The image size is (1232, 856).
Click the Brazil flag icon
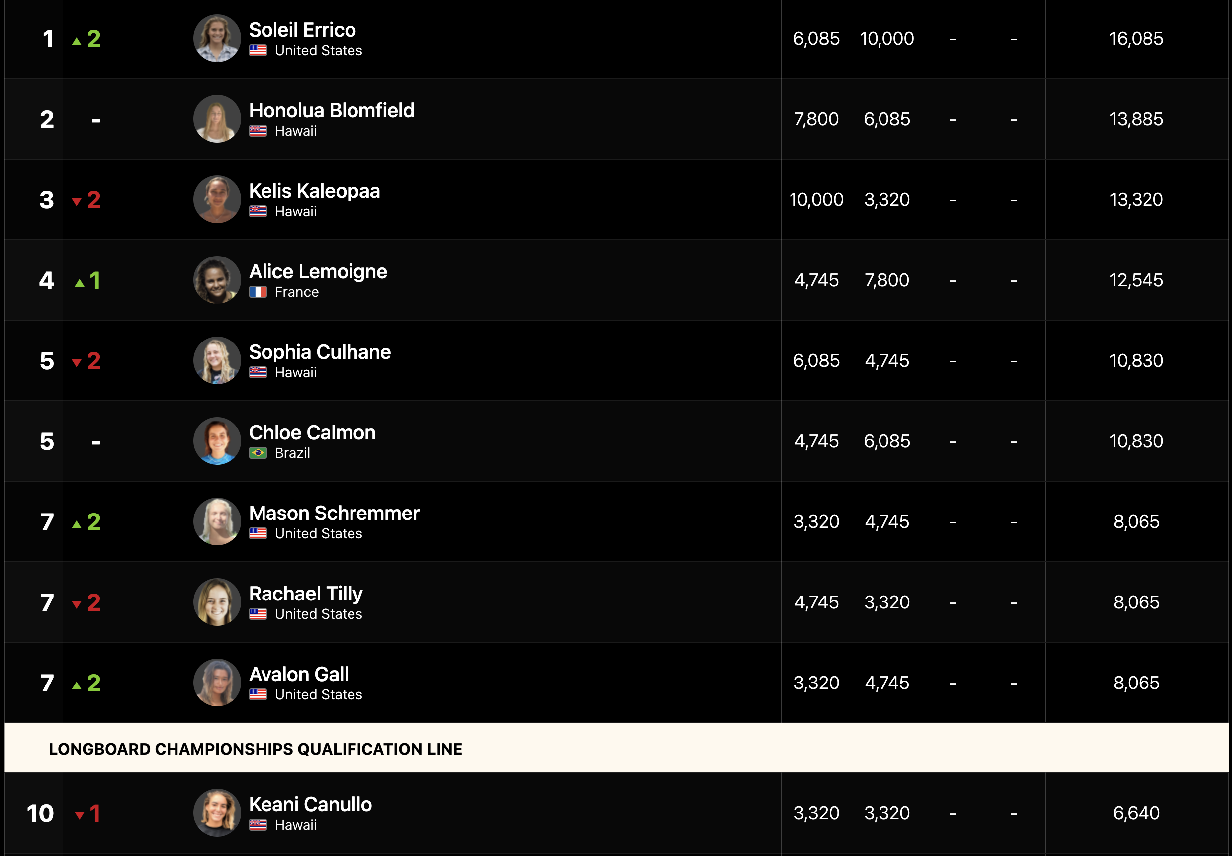click(258, 453)
